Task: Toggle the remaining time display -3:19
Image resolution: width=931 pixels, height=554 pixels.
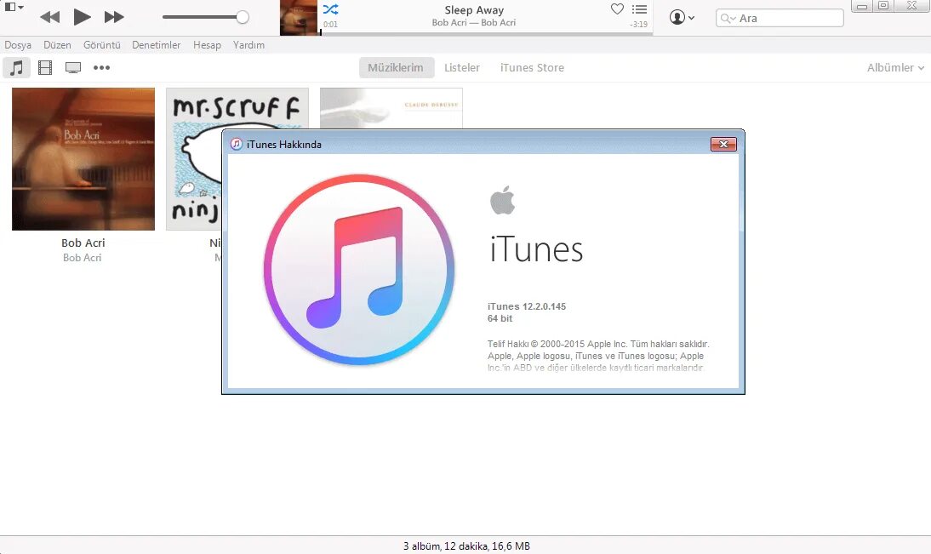Action: 639,25
